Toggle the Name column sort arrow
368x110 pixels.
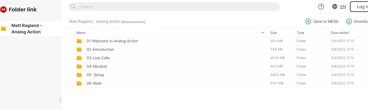[263, 33]
